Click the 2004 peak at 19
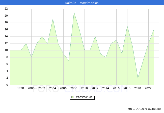Image resolution: width=164 pixels, height=113 pixels. (x=53, y=19)
